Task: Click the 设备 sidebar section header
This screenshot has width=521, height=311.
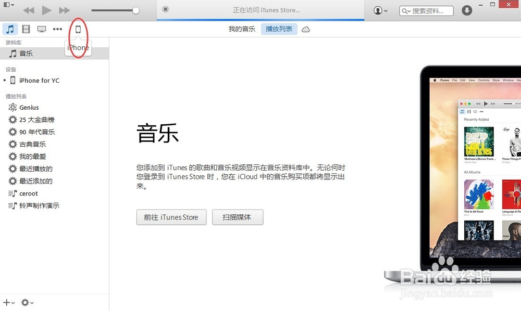Action: [10, 70]
